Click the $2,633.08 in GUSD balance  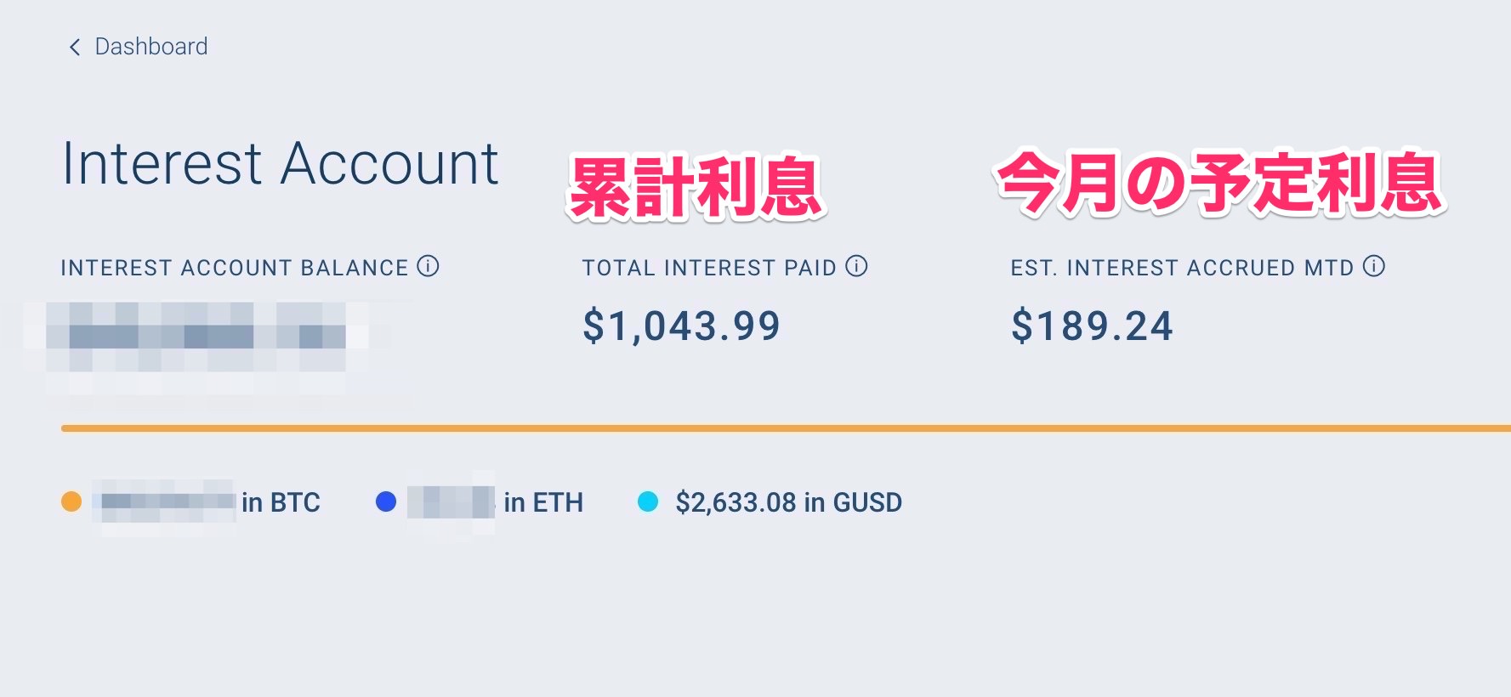tap(788, 502)
